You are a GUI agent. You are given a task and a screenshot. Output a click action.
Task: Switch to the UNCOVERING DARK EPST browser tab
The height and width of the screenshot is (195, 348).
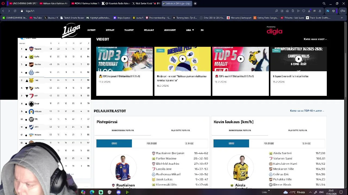point(23,4)
